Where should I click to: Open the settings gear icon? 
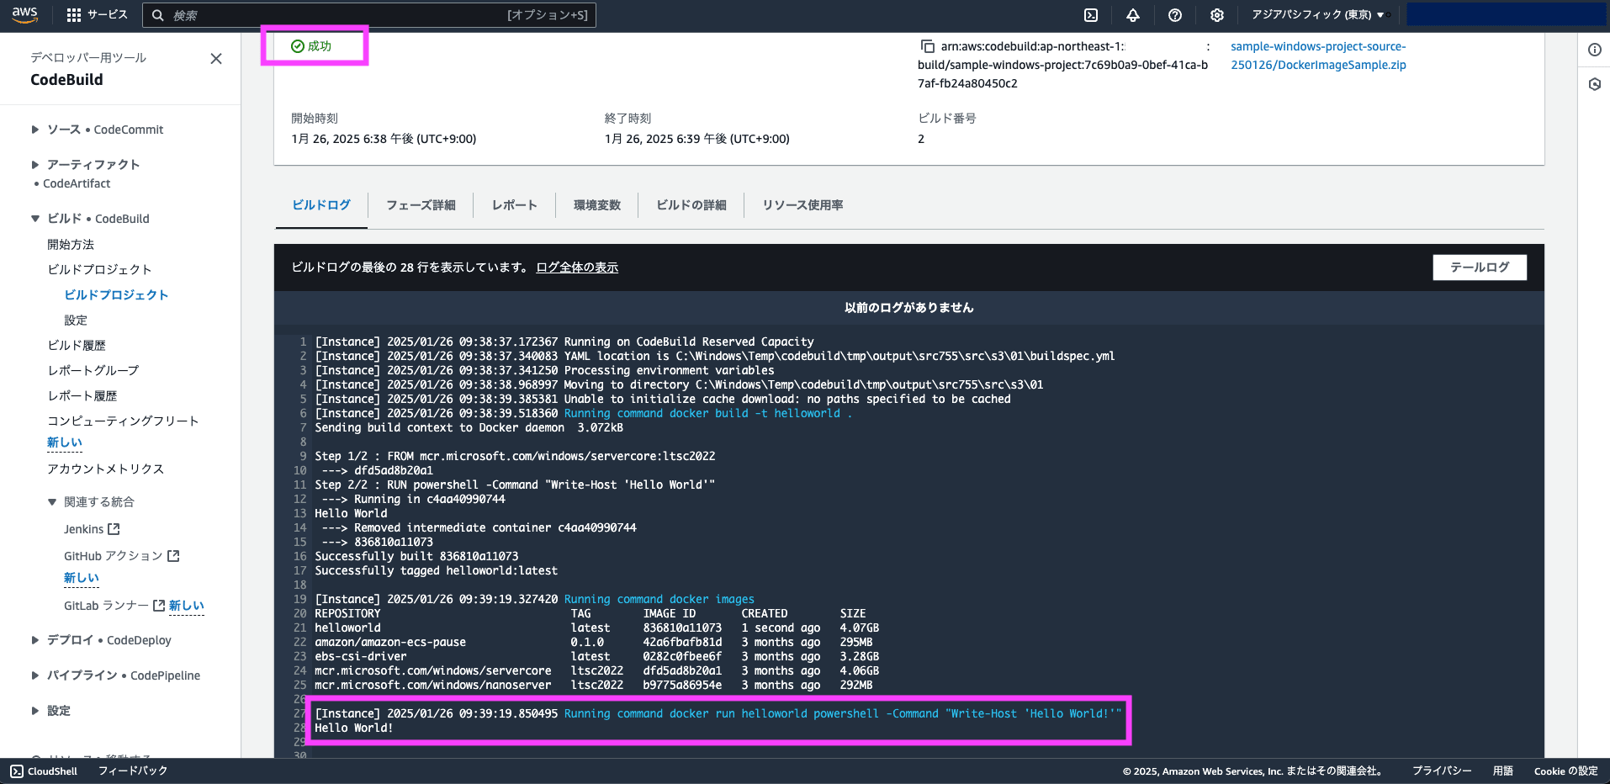click(1217, 15)
